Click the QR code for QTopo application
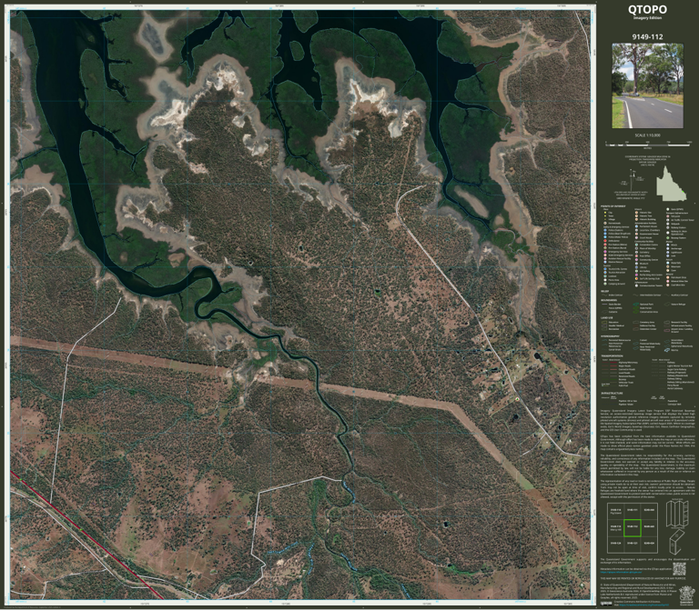The width and height of the screenshot is (699, 610). [679, 569]
